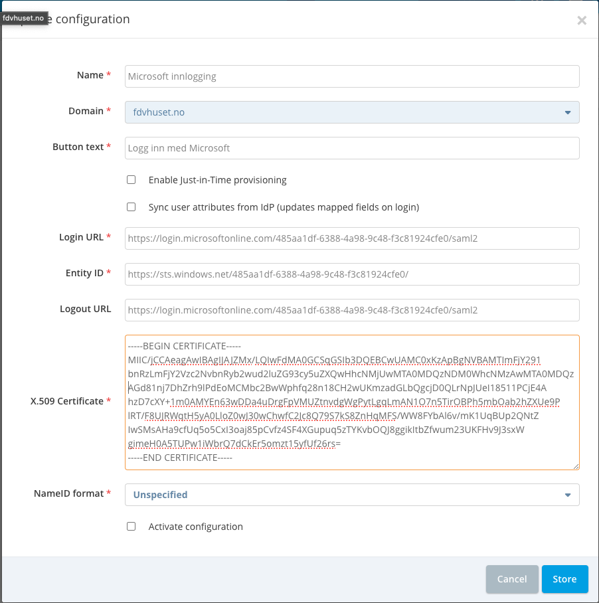Toggle Sync user attributes from IdP
The height and width of the screenshot is (603, 599).
pos(131,207)
